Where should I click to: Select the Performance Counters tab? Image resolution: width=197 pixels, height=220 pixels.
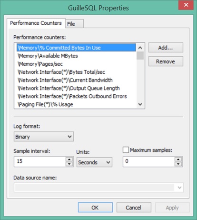pos(36,23)
